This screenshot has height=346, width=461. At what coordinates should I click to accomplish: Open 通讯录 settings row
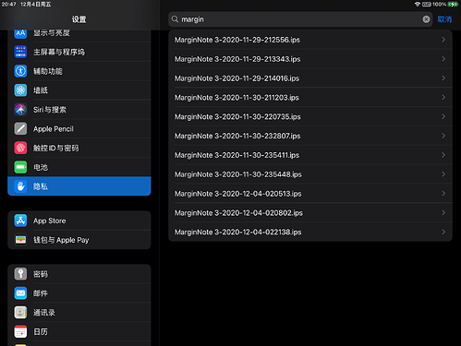(79, 313)
